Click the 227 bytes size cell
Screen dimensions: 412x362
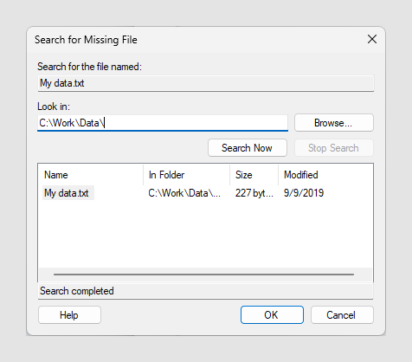tap(254, 193)
